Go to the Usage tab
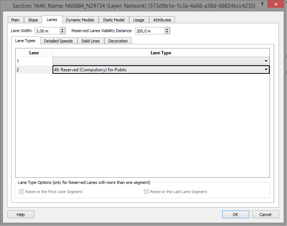The height and width of the screenshot is (226, 287). [139, 20]
